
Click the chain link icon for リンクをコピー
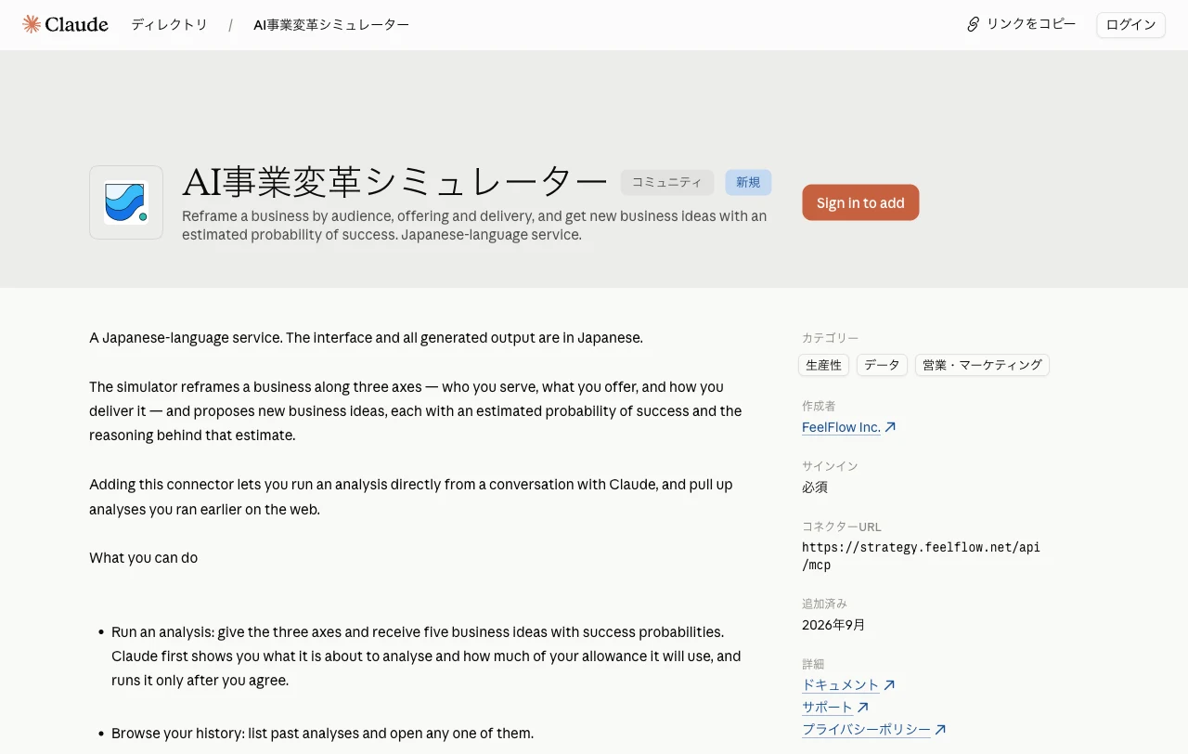pyautogui.click(x=973, y=24)
